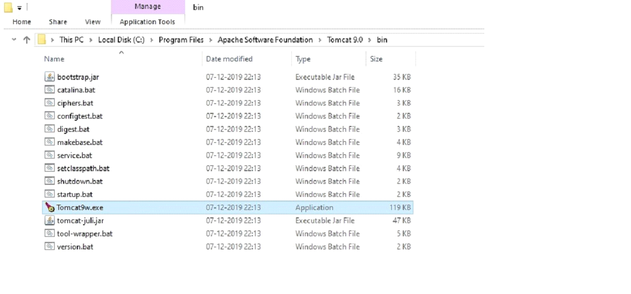Viewport: 631px width, 294px height.
Task: Navigate to Local Disk (C:) in the address bar
Action: [x=121, y=40]
